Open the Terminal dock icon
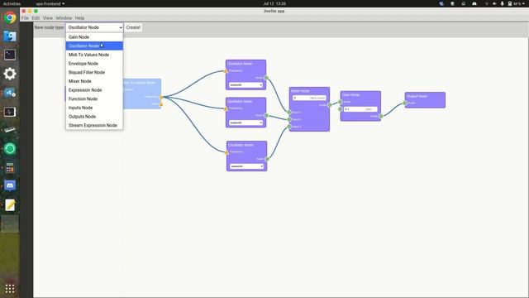 tap(10, 55)
